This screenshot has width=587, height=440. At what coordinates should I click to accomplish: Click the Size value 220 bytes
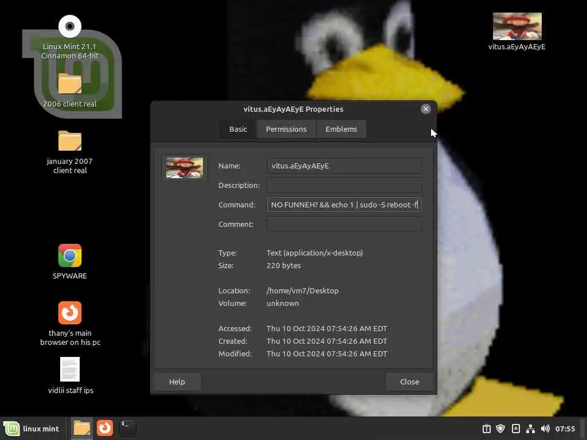tap(283, 266)
